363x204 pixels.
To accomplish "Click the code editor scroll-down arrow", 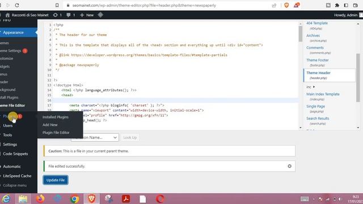I will [301, 127].
